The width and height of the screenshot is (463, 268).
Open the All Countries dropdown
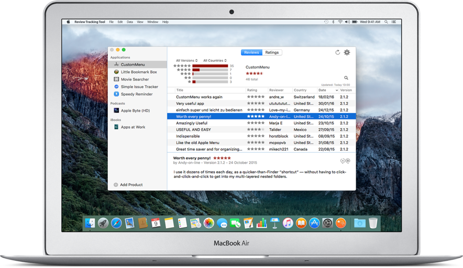pyautogui.click(x=215, y=61)
